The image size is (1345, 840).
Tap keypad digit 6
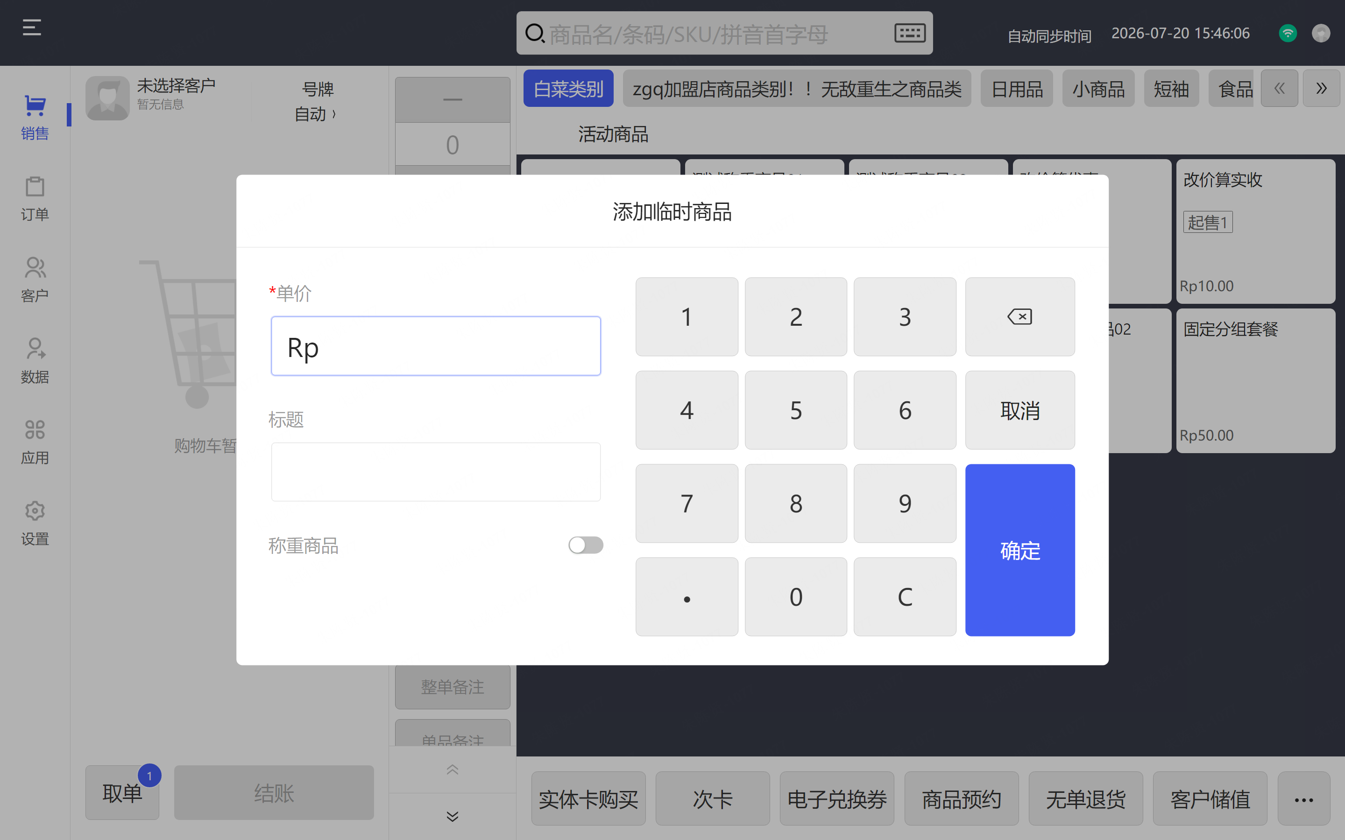[905, 410]
